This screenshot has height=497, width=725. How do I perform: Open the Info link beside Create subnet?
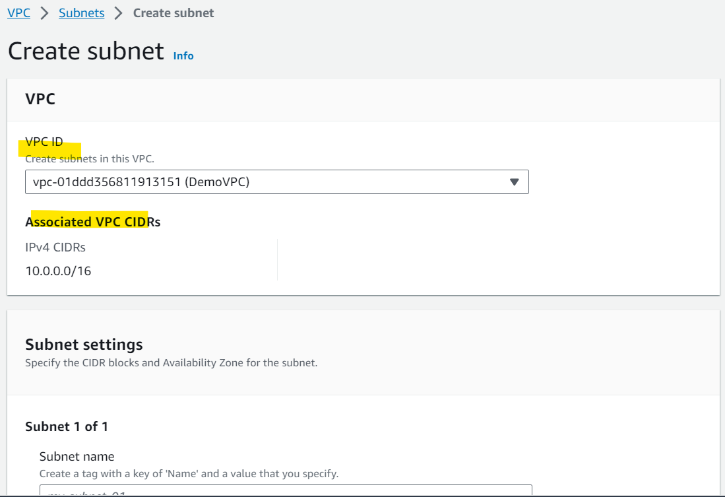(x=183, y=55)
